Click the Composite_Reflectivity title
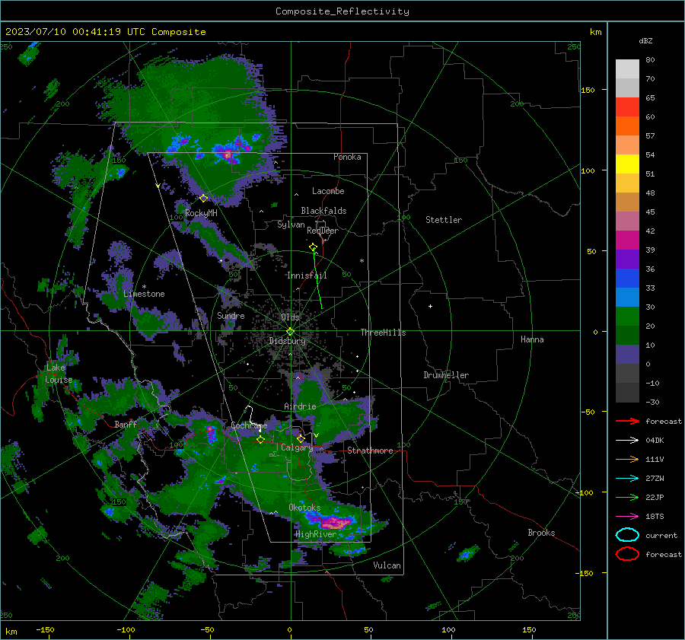Viewport: 685px width, 640px height. [342, 11]
